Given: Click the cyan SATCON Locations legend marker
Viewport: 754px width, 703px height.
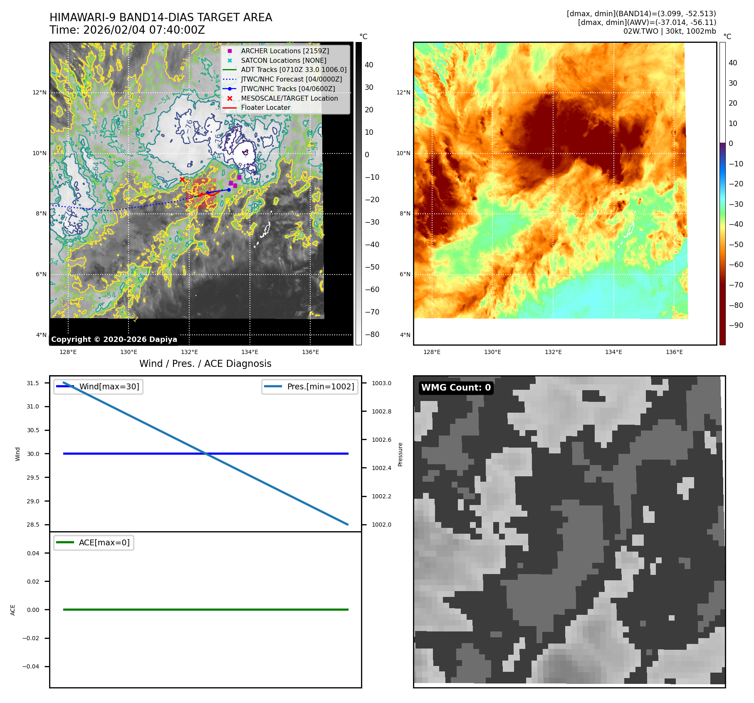Looking at the screenshot, I should coord(230,61).
